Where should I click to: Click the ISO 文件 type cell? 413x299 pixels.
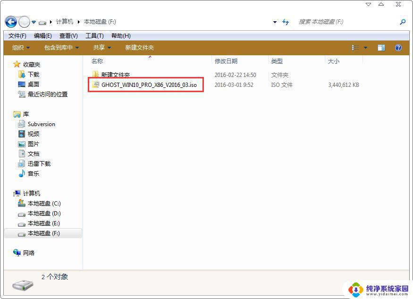(x=282, y=85)
